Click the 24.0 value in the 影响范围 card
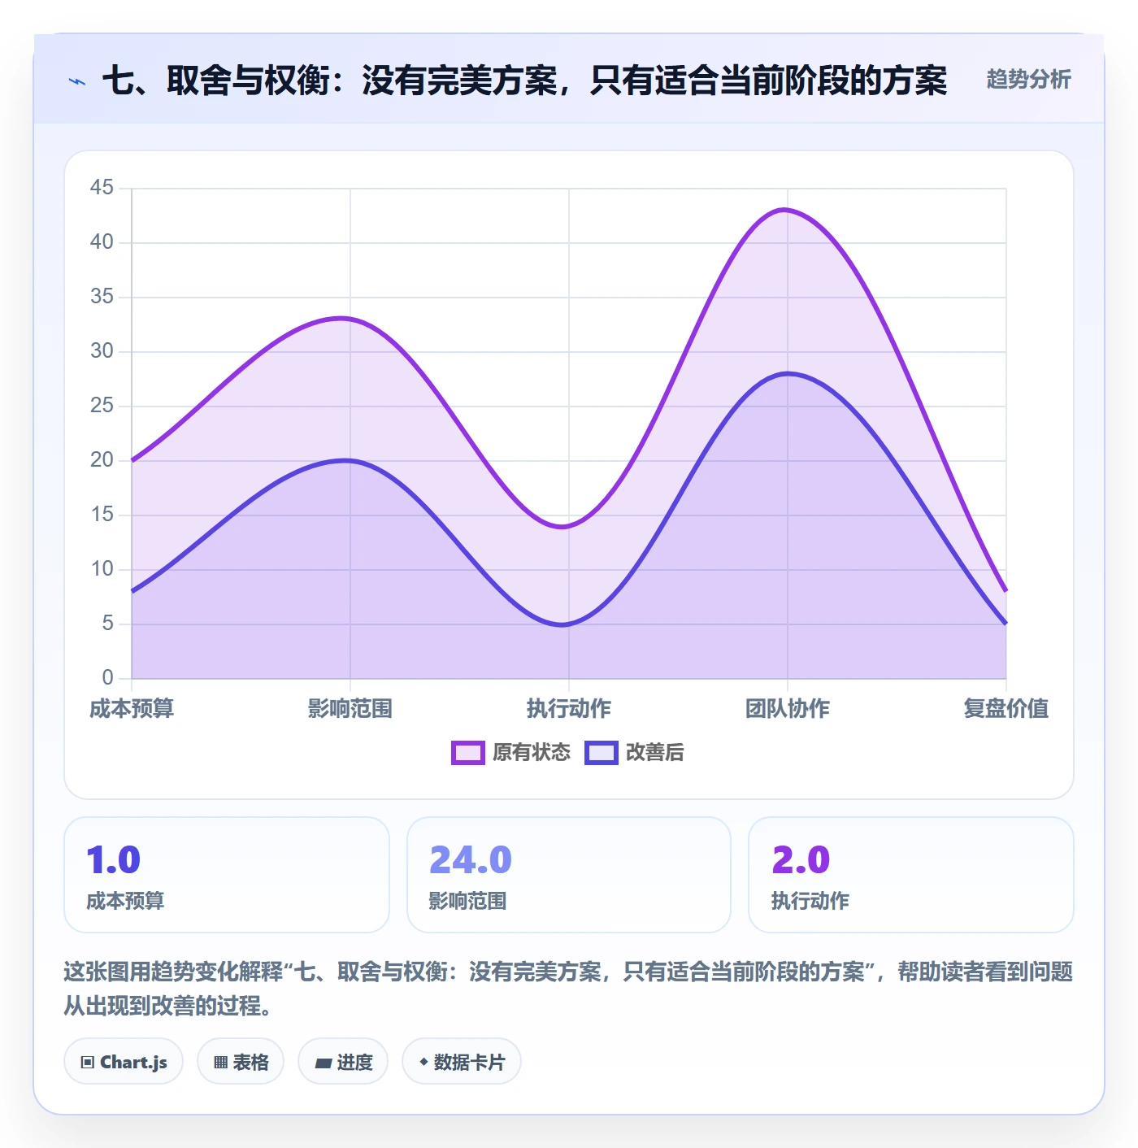The image size is (1138, 1148). [471, 860]
